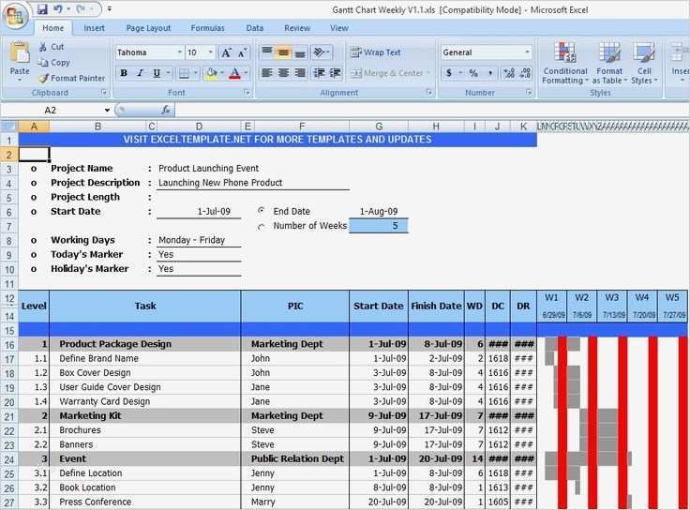The width and height of the screenshot is (690, 510).
Task: Switch to the Insert tab
Action: click(x=94, y=28)
